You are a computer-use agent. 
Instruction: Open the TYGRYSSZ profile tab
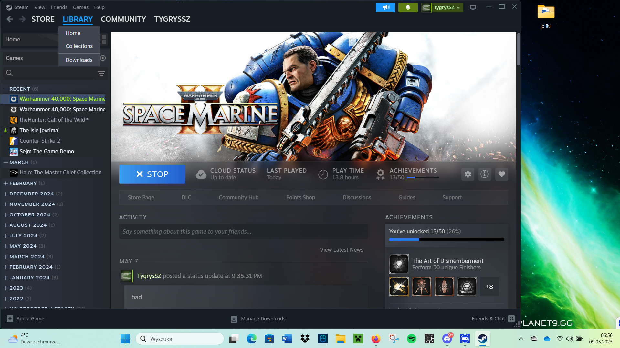pyautogui.click(x=172, y=19)
